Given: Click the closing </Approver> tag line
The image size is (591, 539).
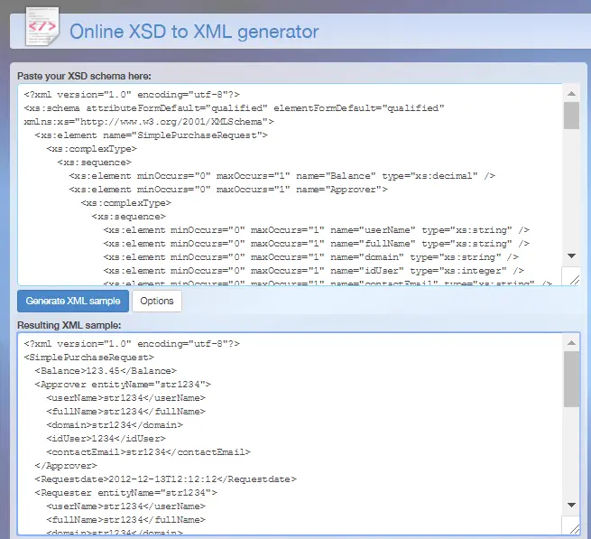Looking at the screenshot, I should coord(66,466).
